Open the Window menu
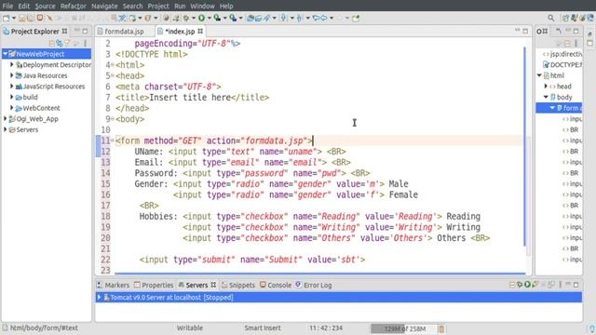The image size is (596, 335). pyautogui.click(x=202, y=7)
